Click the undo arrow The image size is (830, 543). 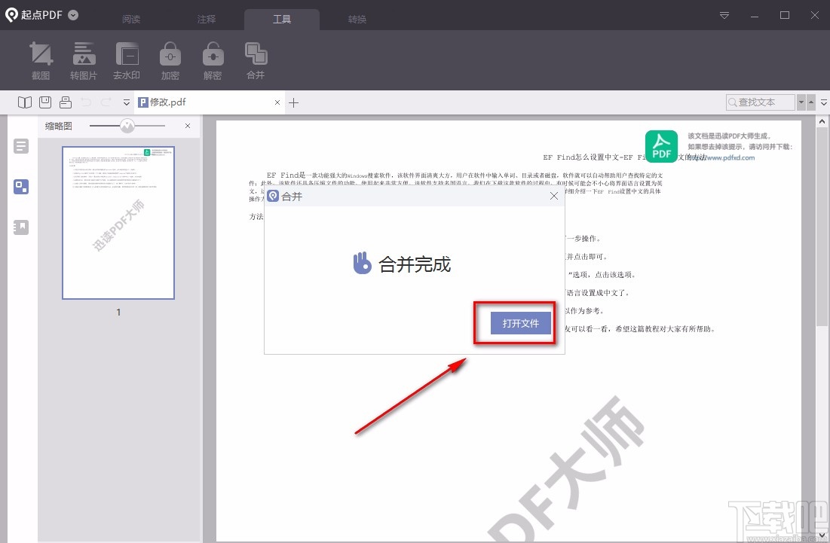coord(86,102)
